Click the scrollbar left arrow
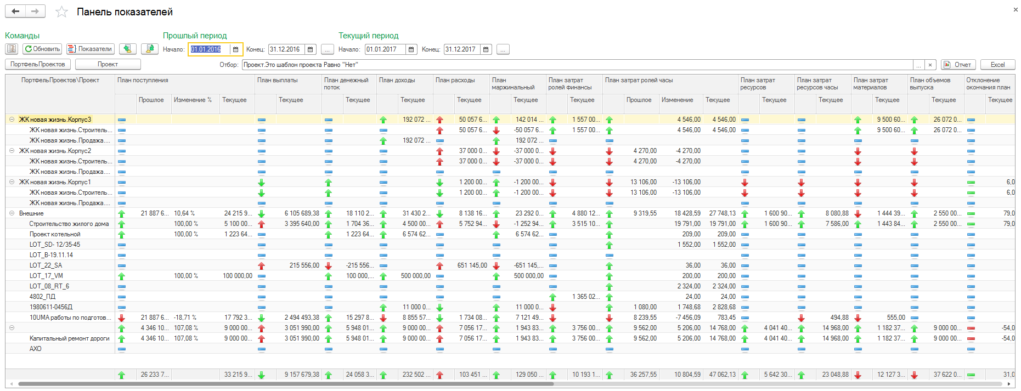 click(10, 384)
